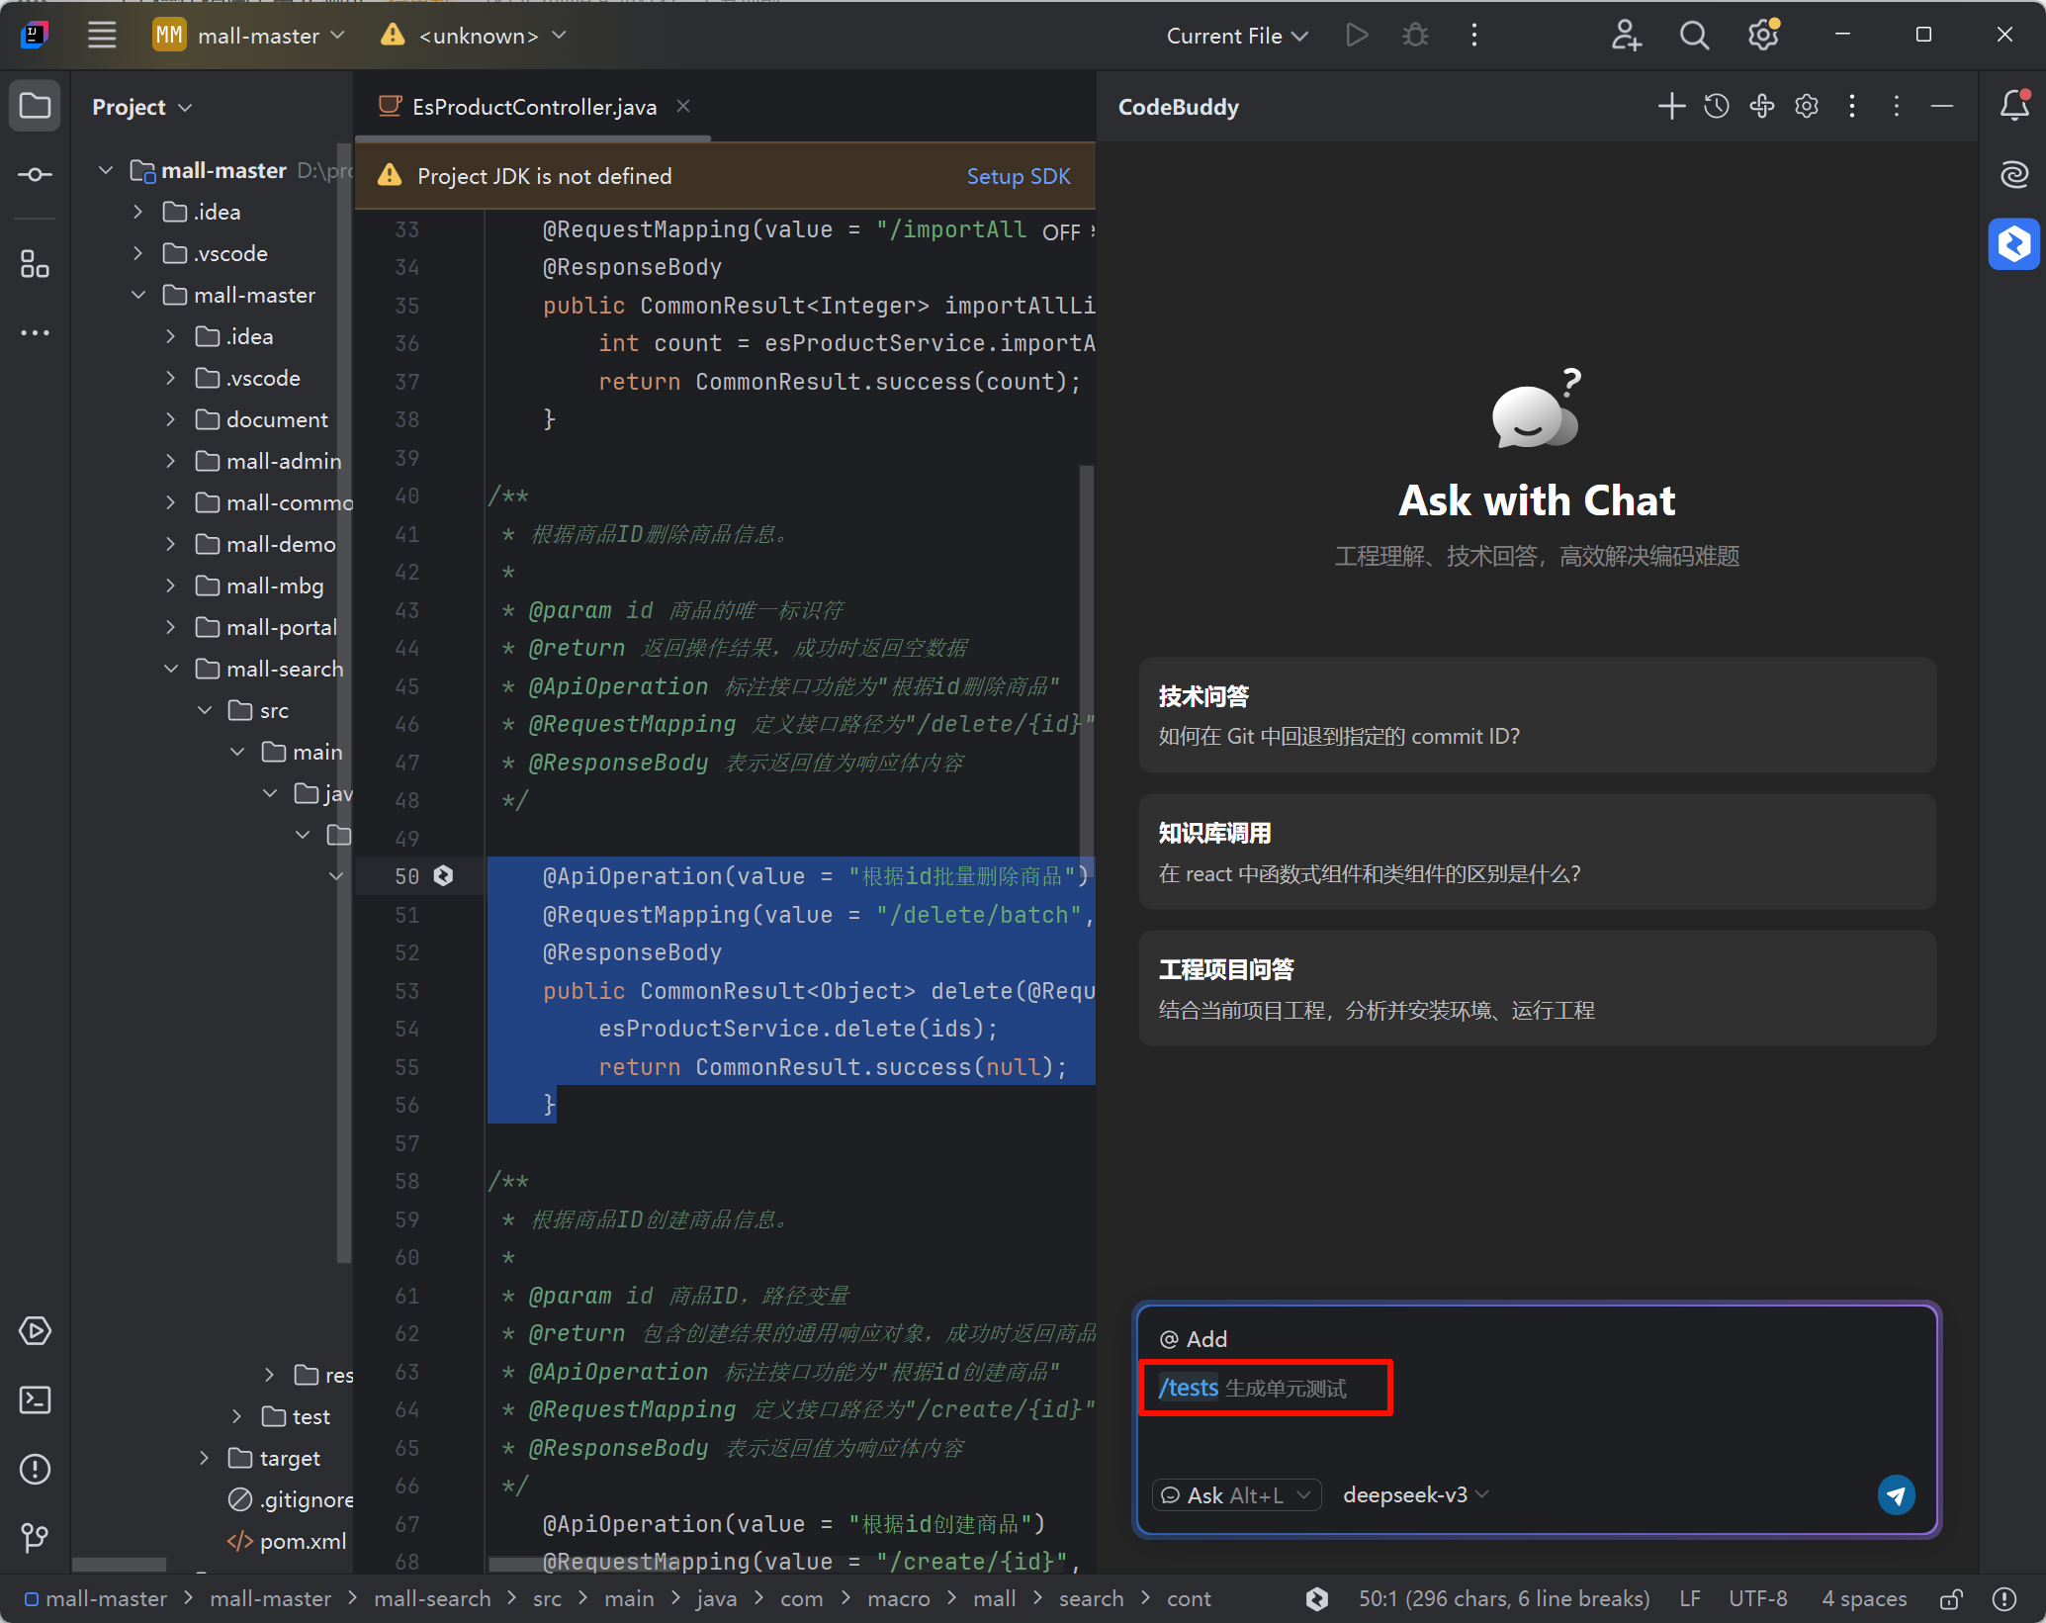The image size is (2046, 1623).
Task: Open CodeBuddy chat history
Action: [1716, 106]
